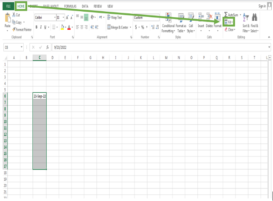
Task: Open fill color dropdown arrow
Action: point(66,27)
